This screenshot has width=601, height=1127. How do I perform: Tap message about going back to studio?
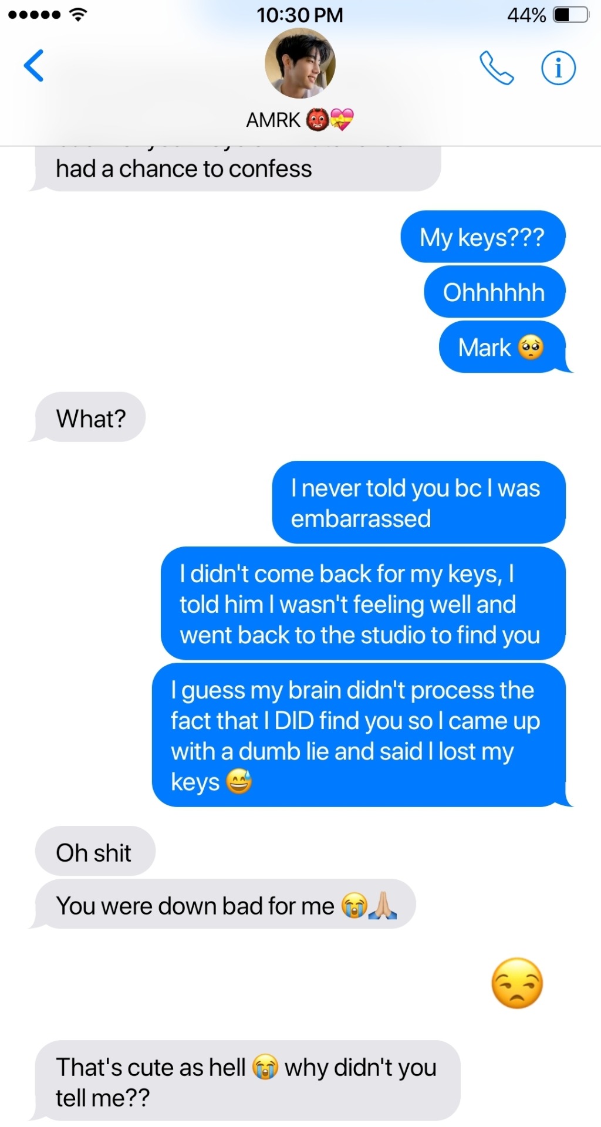pos(363,604)
